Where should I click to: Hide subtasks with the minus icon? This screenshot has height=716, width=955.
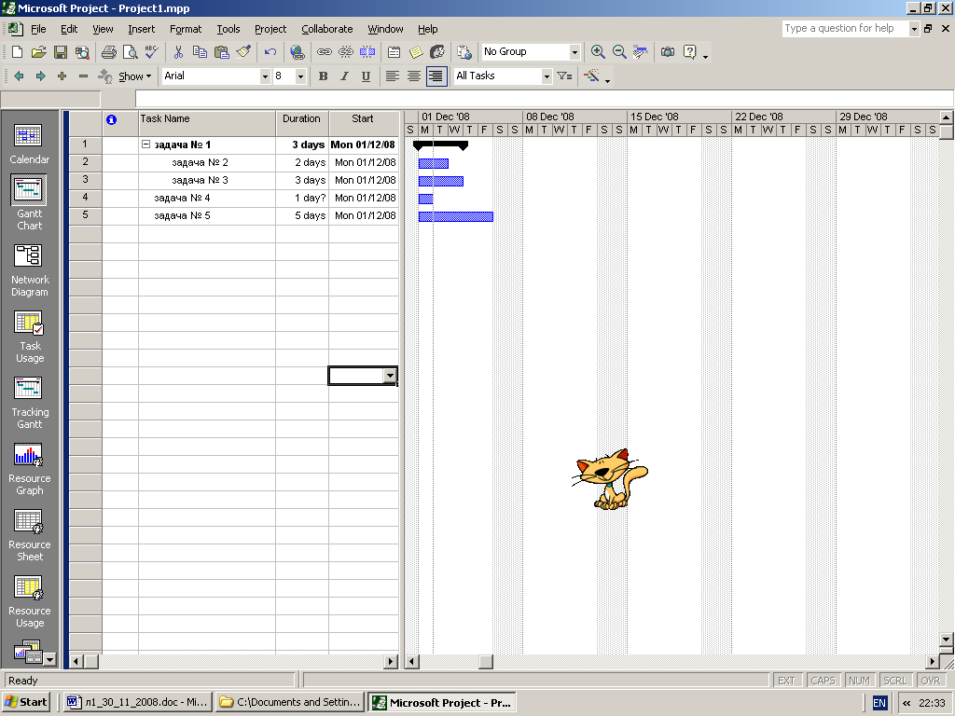pyautogui.click(x=83, y=76)
